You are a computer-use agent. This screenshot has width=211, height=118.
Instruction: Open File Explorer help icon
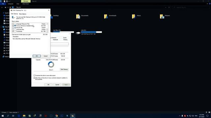click(x=210, y=4)
